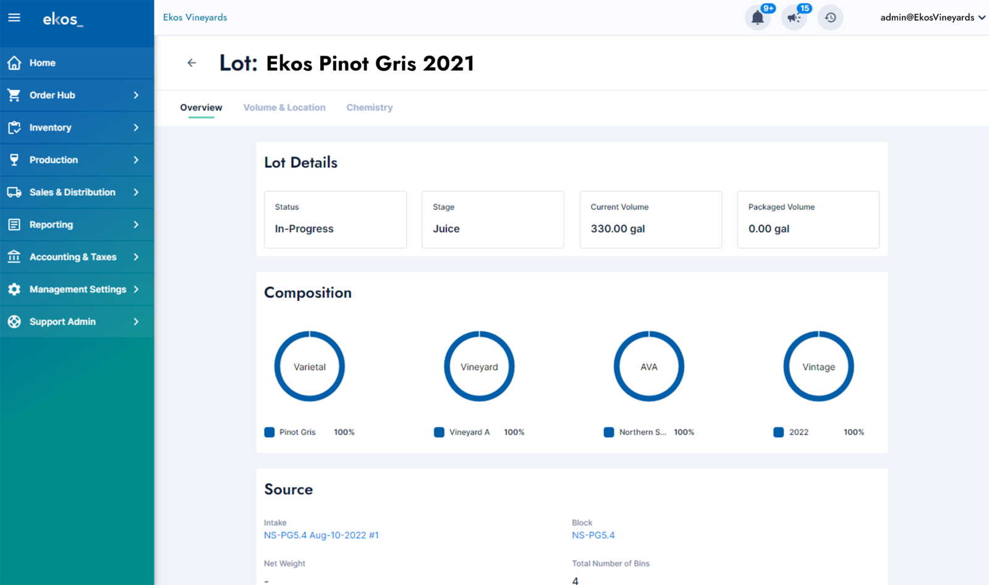Open Home in the sidebar
Viewport: 989px width, 585px height.
tap(77, 63)
